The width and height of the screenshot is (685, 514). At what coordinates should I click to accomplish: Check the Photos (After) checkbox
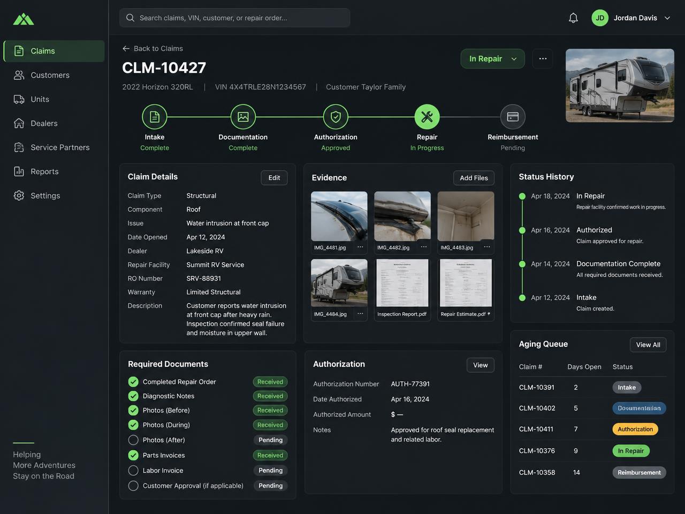point(133,440)
